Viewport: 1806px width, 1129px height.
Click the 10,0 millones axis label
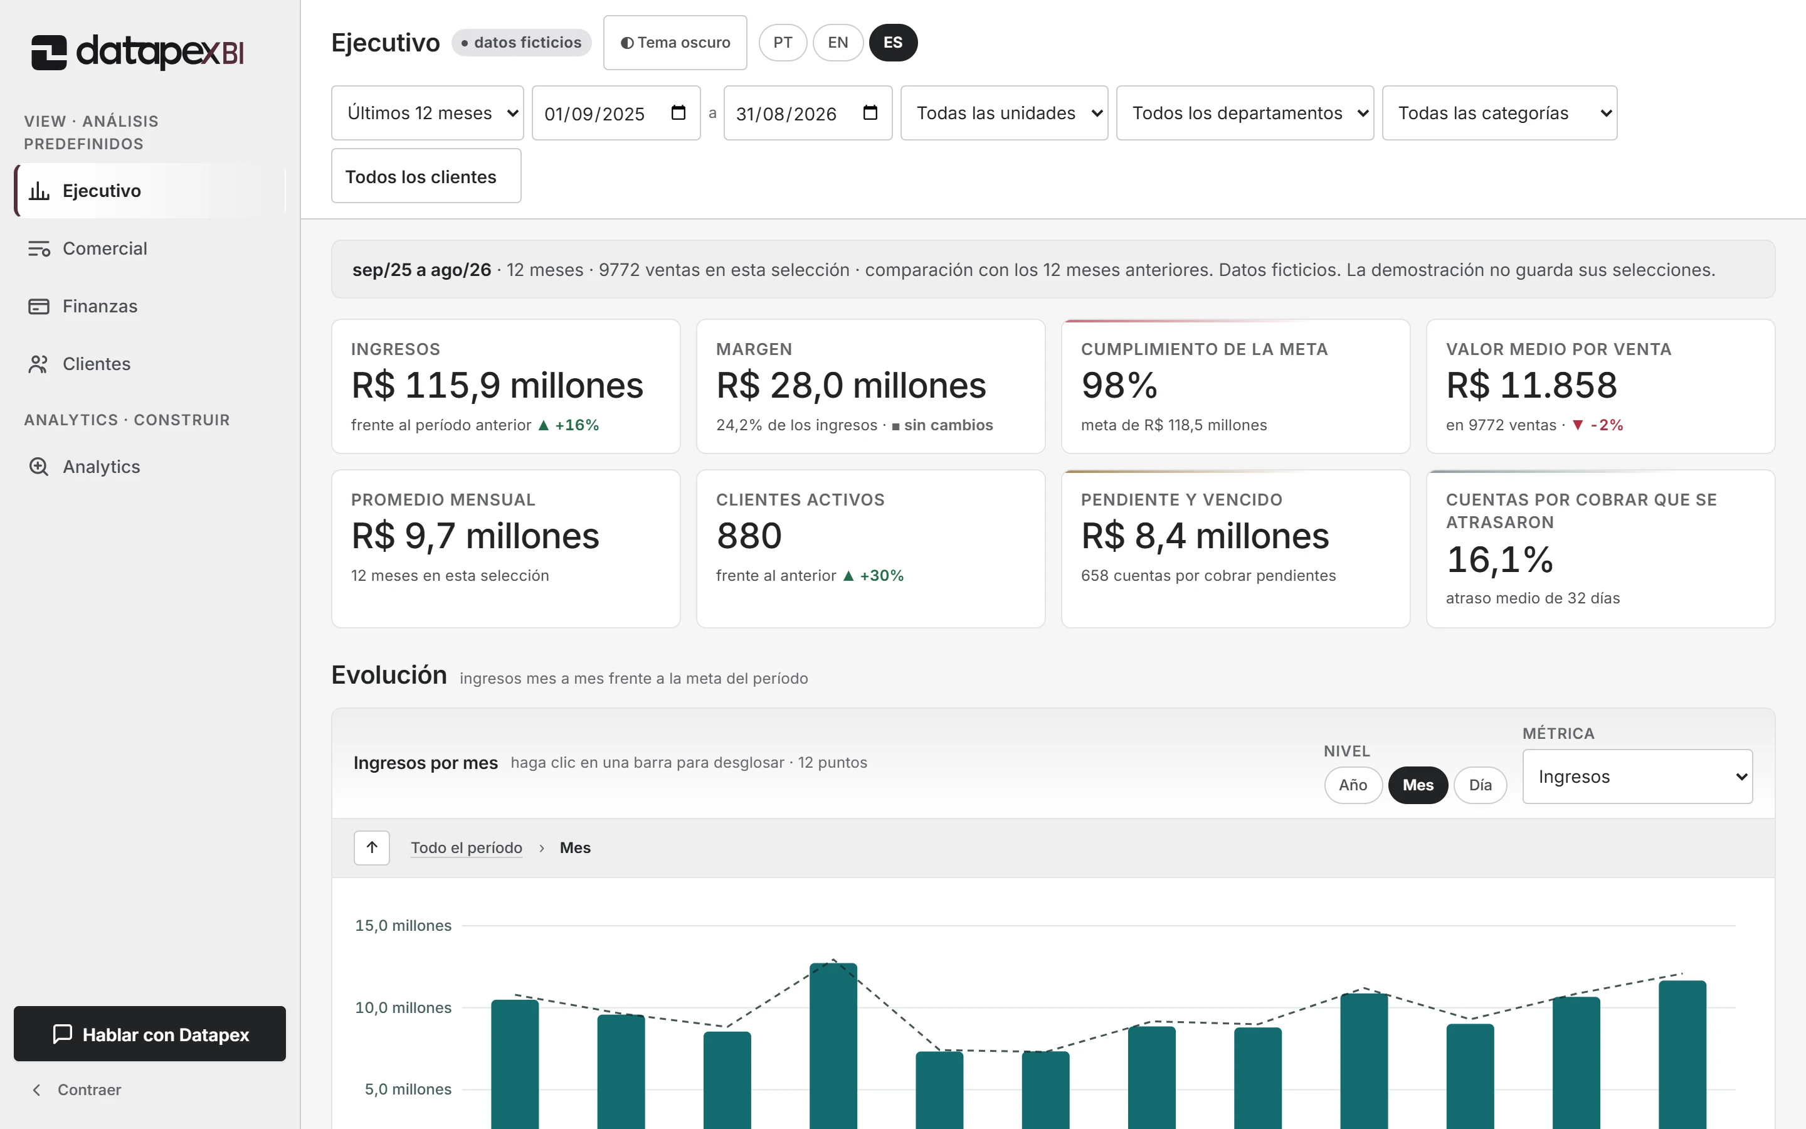[x=403, y=1008]
